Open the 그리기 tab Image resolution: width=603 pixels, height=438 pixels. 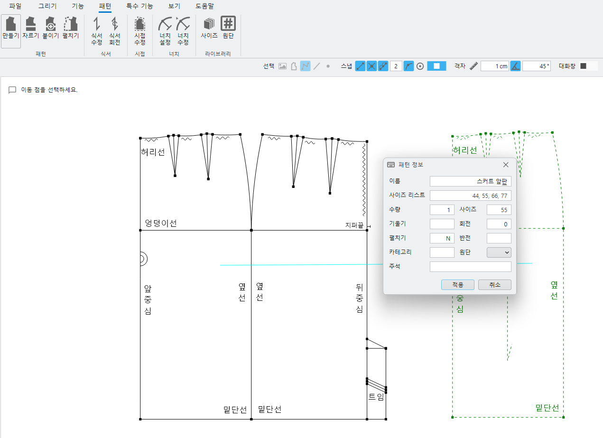click(47, 6)
